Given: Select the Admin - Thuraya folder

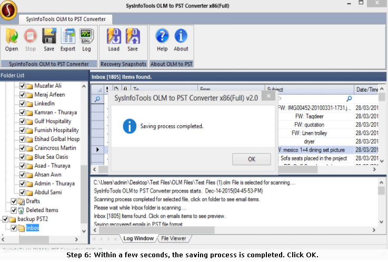Looking at the screenshot, I should coord(54,184).
